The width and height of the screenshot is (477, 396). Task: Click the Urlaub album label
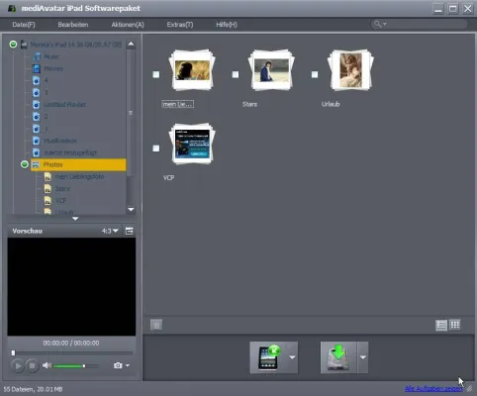coord(331,104)
